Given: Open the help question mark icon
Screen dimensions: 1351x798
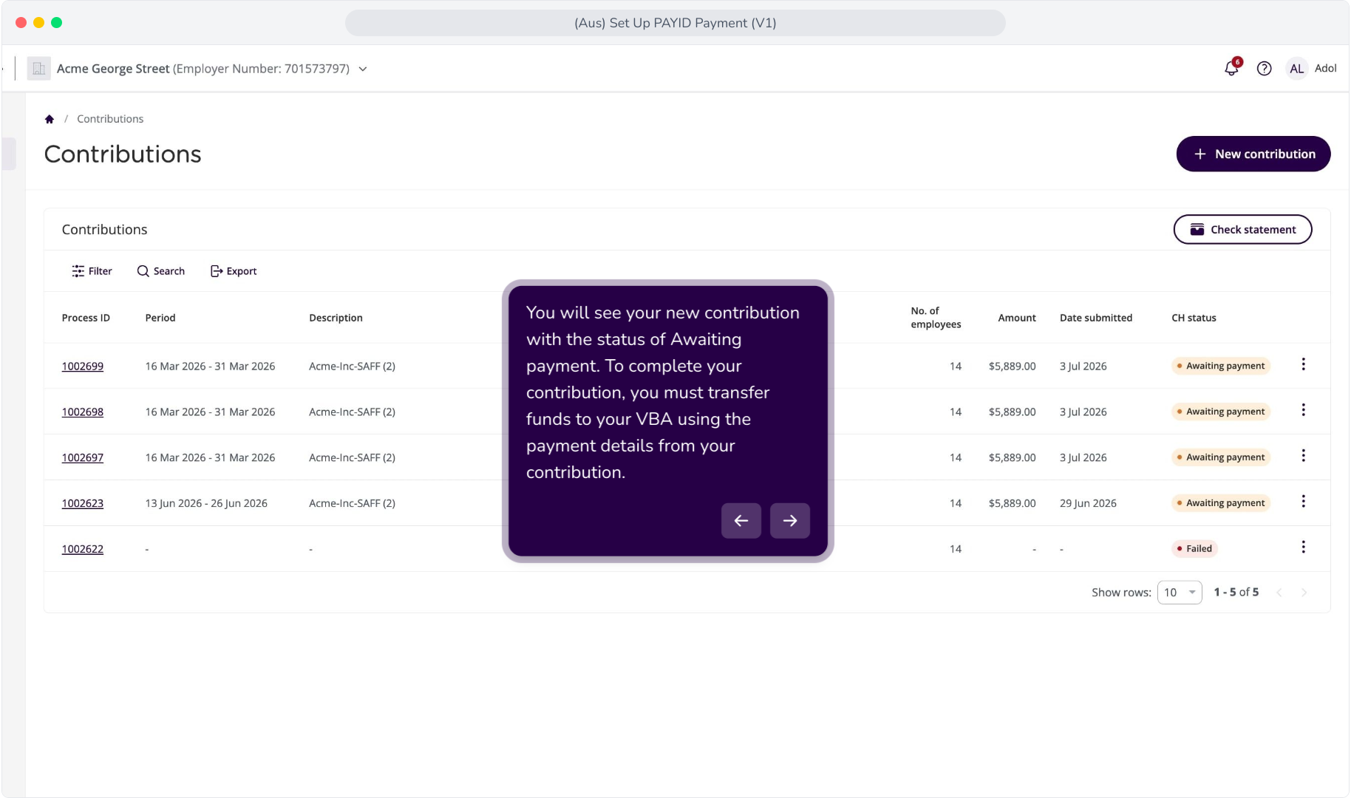Looking at the screenshot, I should click(x=1265, y=69).
